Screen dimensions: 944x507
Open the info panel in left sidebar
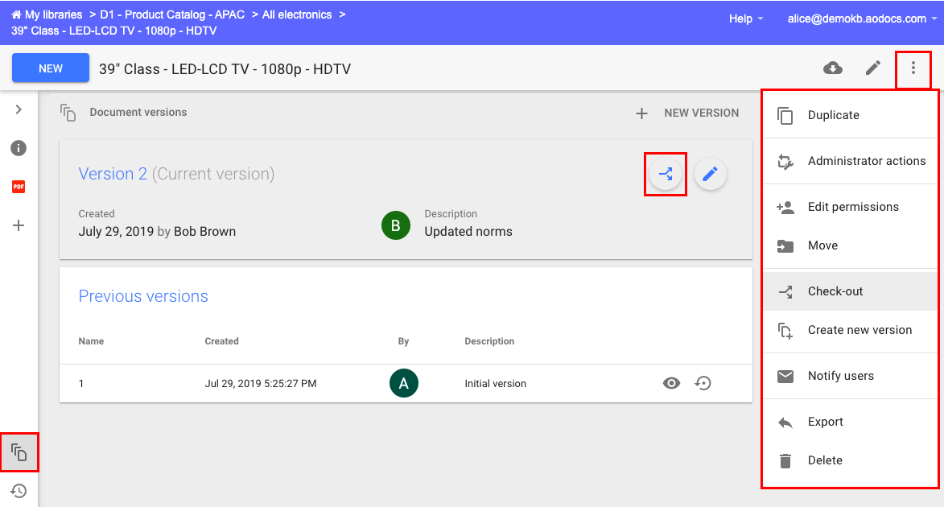click(x=19, y=148)
